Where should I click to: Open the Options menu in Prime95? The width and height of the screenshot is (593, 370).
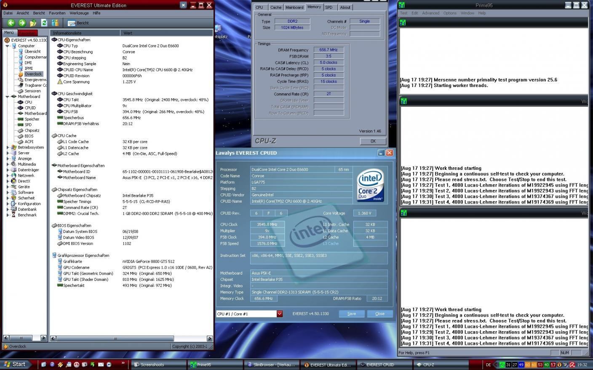pos(450,13)
